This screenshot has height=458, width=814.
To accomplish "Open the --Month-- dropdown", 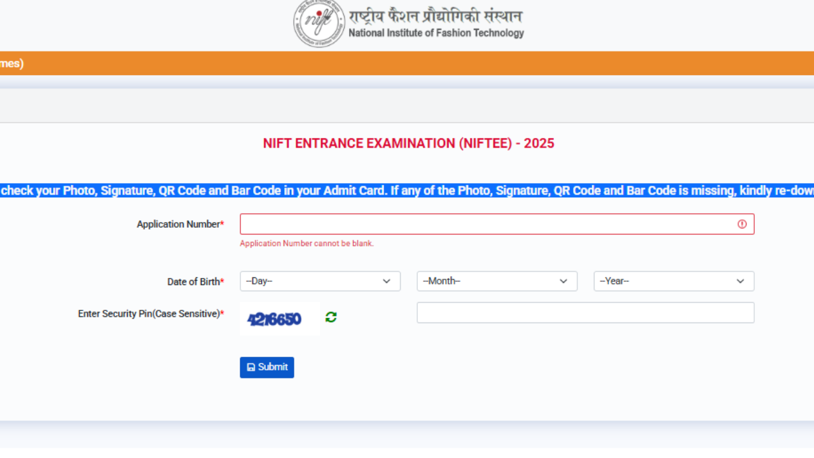I will point(497,281).
